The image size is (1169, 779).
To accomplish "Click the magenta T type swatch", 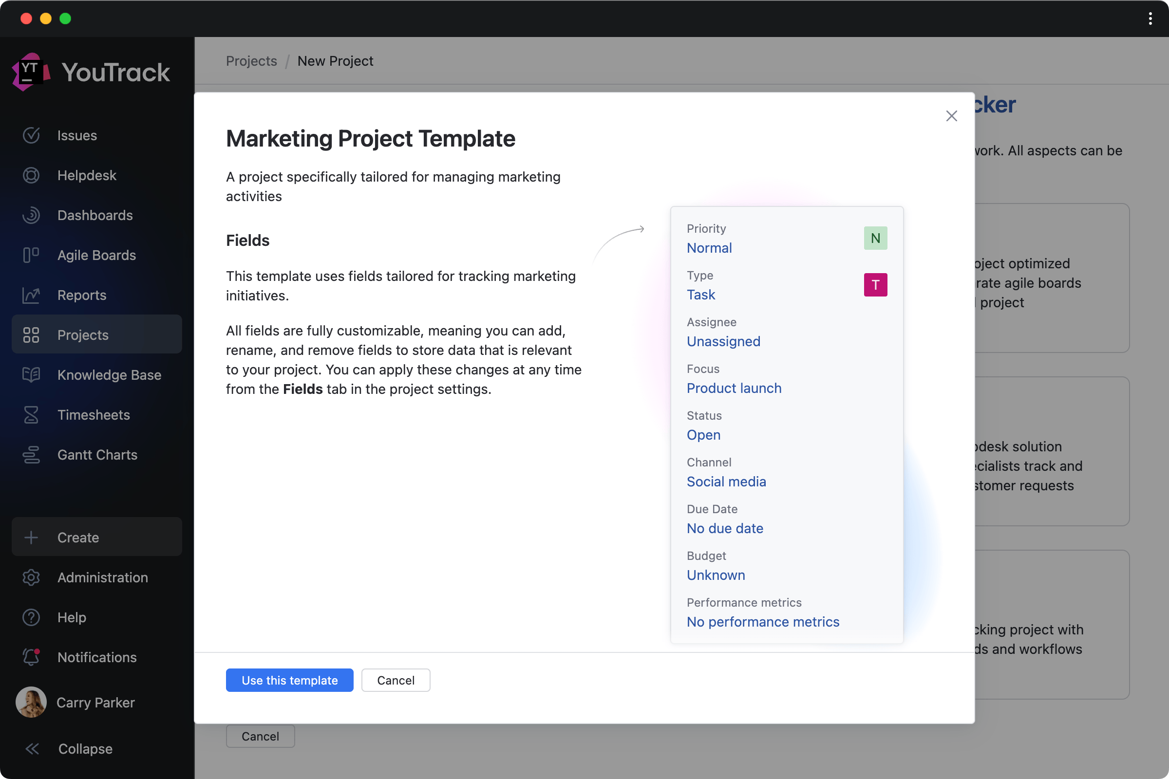I will [875, 285].
